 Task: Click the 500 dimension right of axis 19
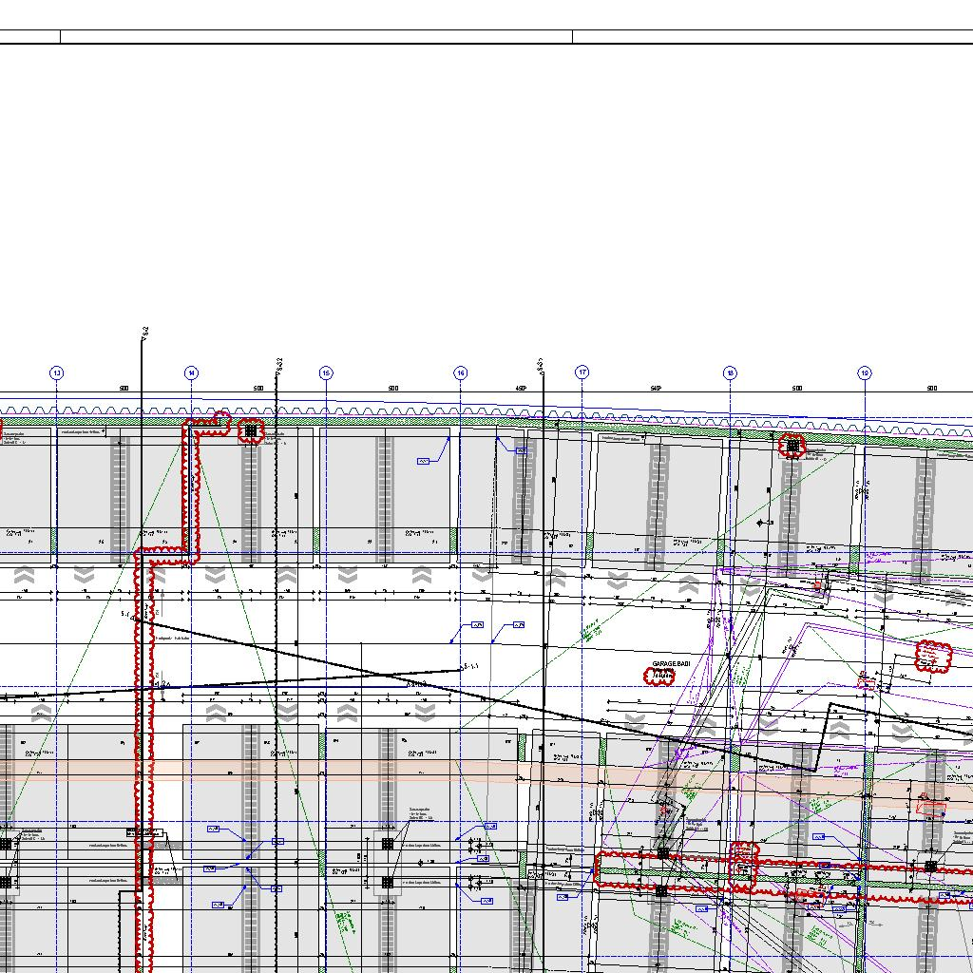[931, 389]
